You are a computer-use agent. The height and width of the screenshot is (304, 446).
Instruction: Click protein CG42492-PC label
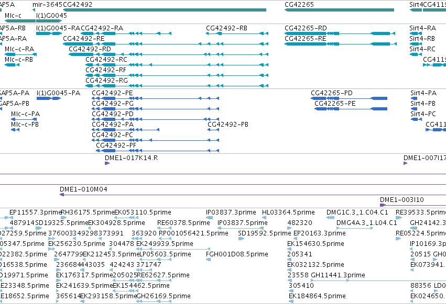(112, 135)
